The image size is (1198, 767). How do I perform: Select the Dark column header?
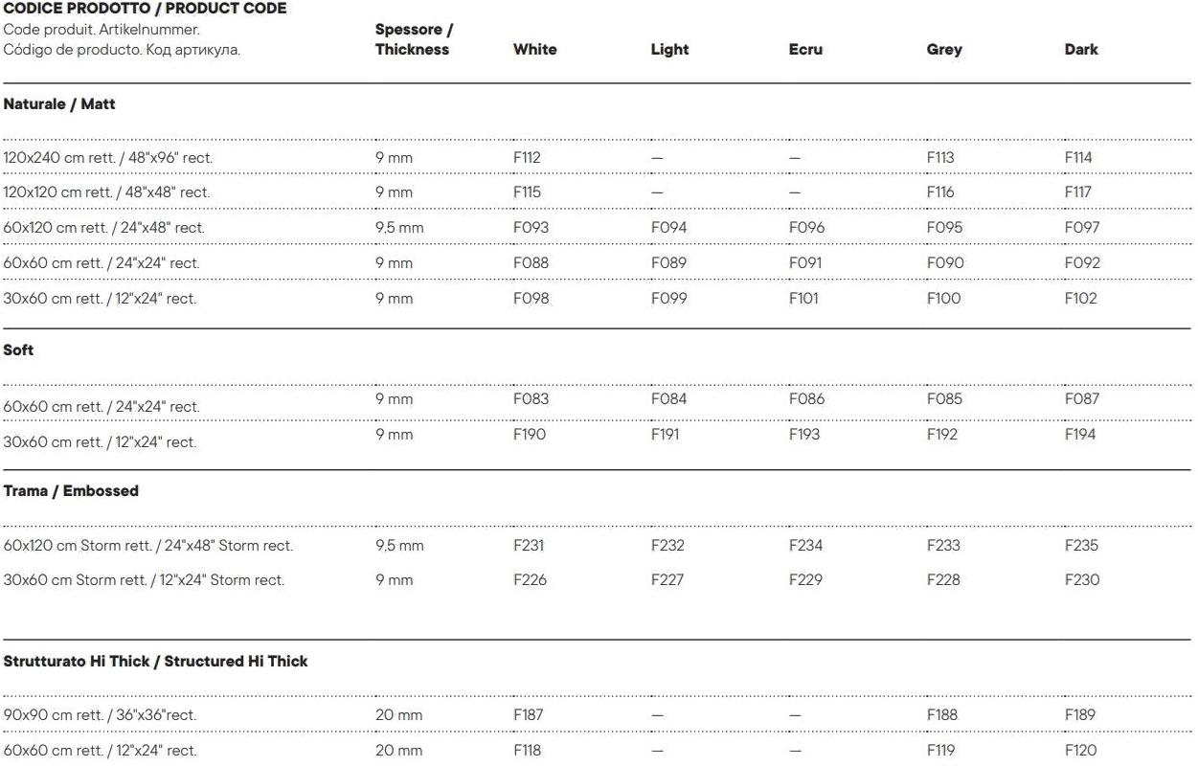coord(1081,50)
